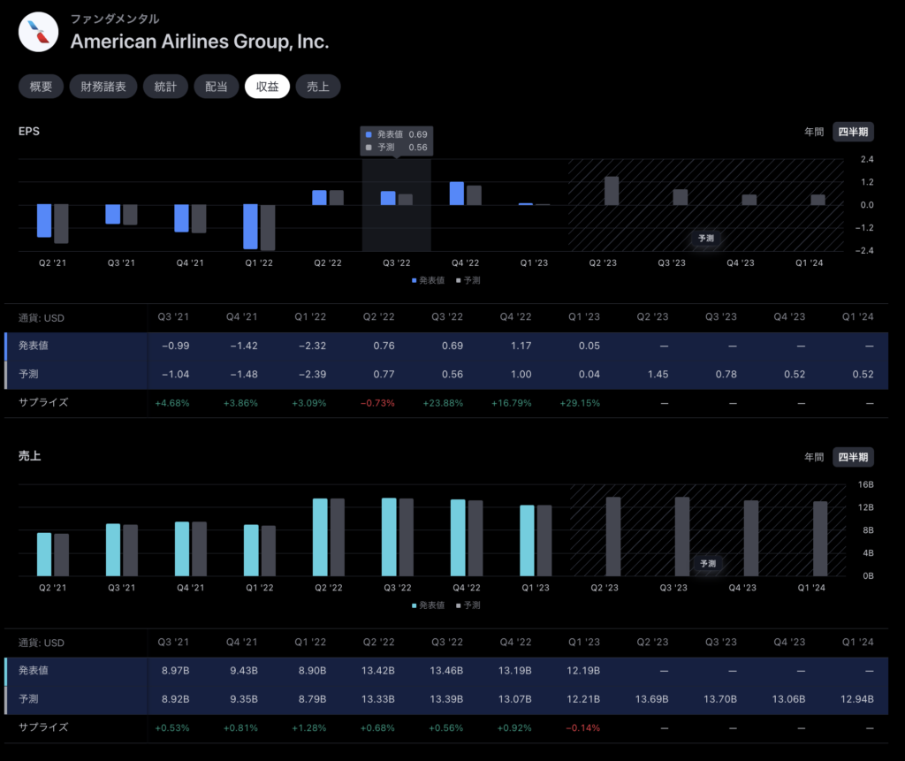Select サプライズ row in EPS table
Screen dimensions: 905x761
pos(446,403)
